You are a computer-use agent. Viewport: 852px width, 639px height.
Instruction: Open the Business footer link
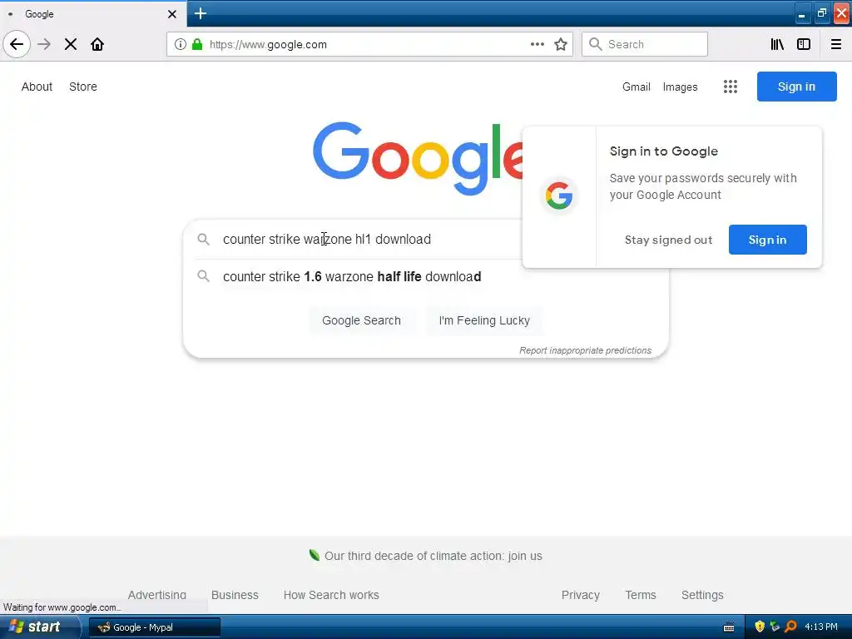click(235, 594)
